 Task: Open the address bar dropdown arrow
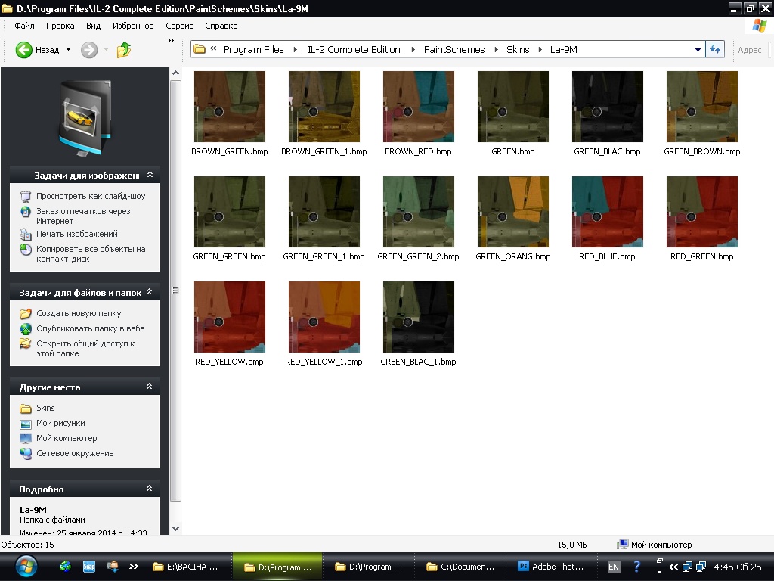698,49
